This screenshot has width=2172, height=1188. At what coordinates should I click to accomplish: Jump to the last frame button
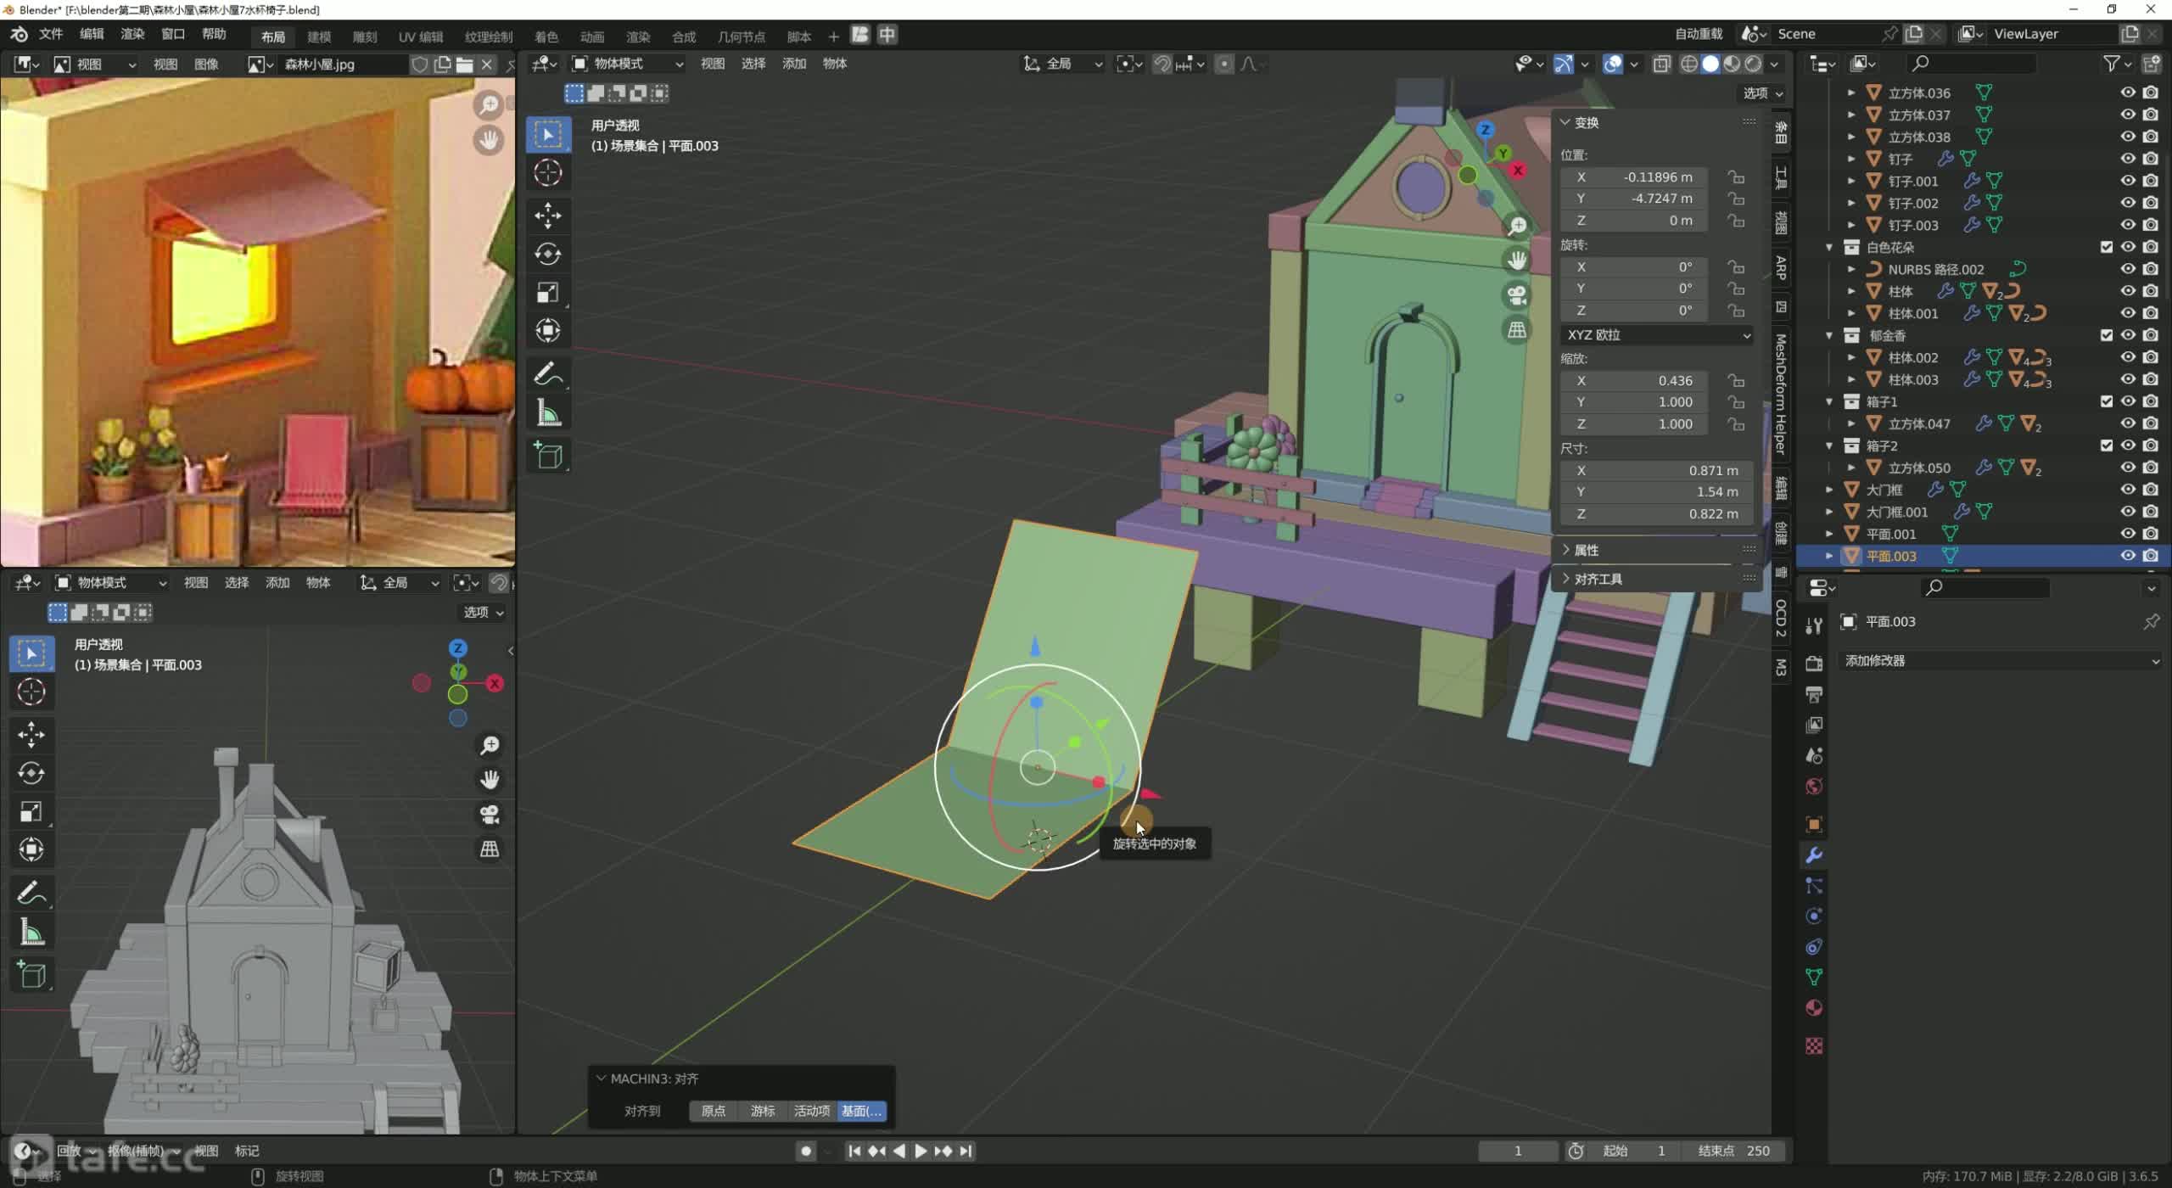point(966,1152)
